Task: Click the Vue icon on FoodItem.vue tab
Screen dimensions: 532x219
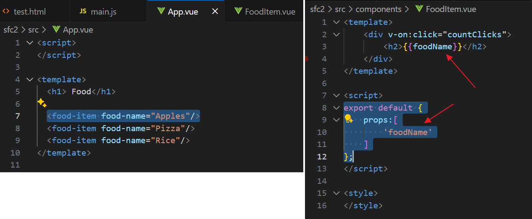Action: 238,12
